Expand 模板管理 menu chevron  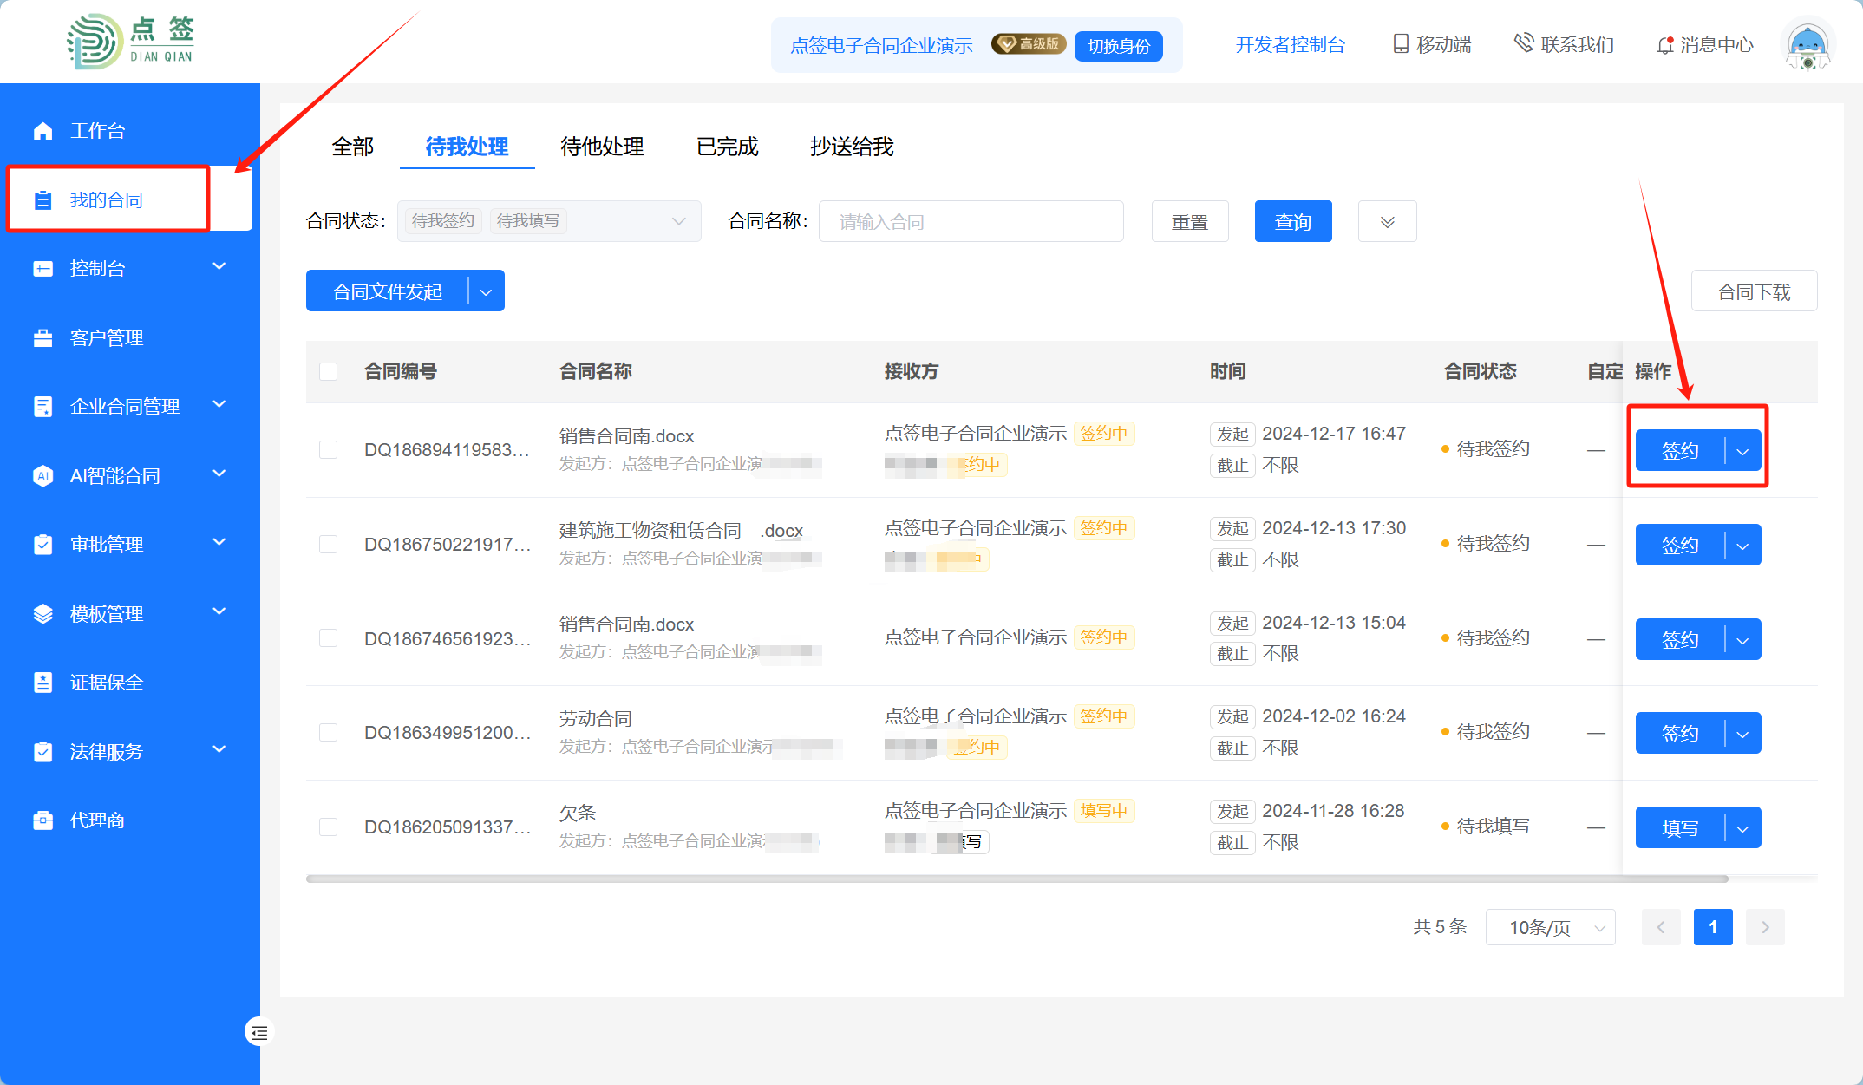tap(219, 612)
